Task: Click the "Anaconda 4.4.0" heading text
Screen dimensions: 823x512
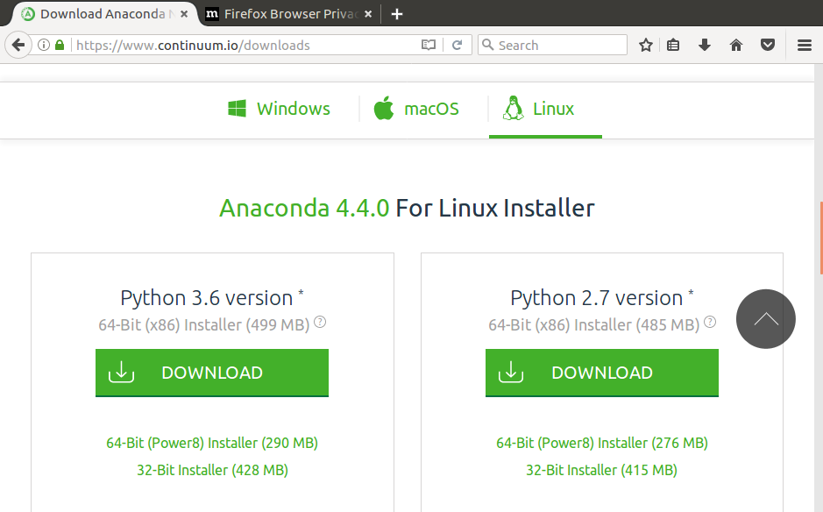Action: 304,208
